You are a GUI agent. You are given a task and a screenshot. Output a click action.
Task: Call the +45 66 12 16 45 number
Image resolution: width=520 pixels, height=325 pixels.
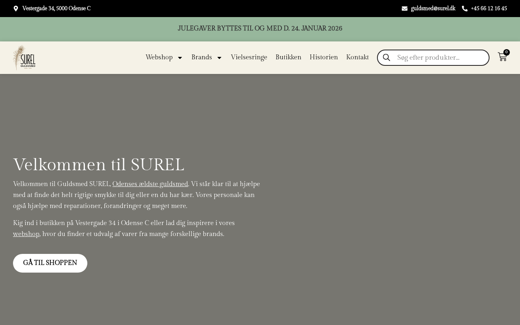pos(489,9)
